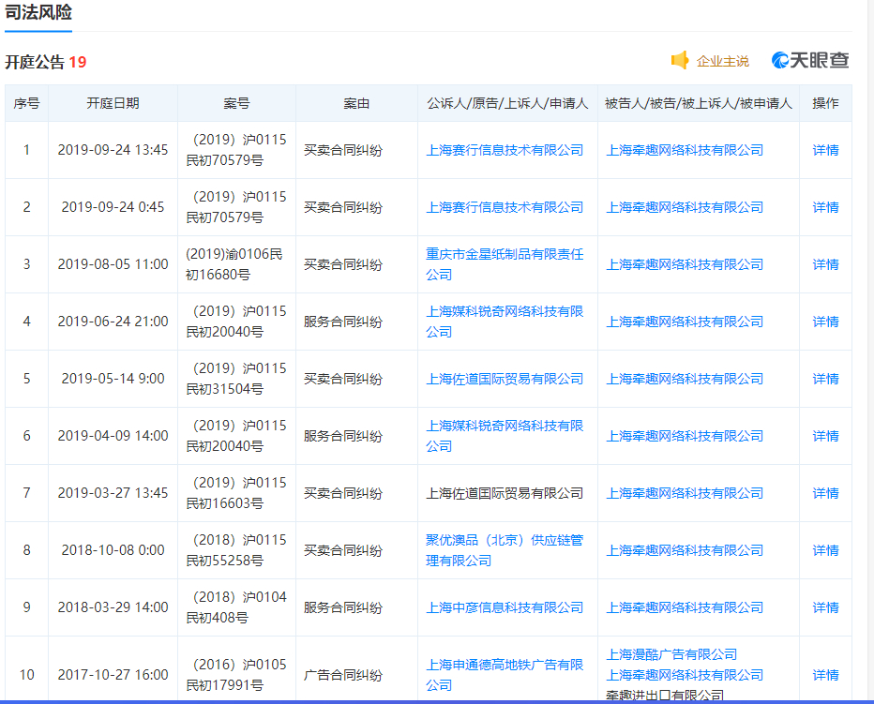Click the 案号 column header
Screen dimensions: 874x704
click(x=236, y=103)
